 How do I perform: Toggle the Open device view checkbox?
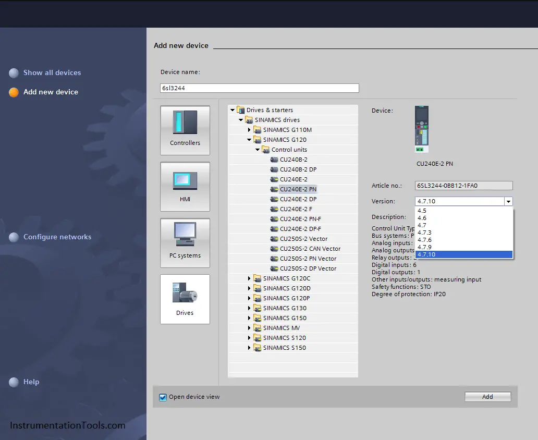click(163, 397)
